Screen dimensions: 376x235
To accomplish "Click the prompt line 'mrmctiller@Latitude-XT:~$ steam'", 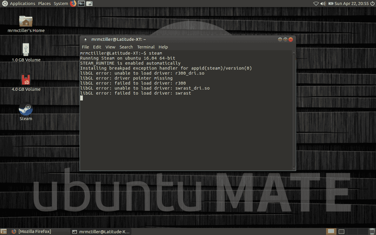I will tap(121, 53).
